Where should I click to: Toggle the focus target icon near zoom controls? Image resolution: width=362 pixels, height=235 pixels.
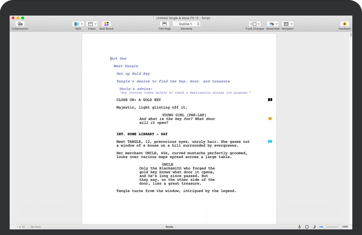tap(307, 226)
